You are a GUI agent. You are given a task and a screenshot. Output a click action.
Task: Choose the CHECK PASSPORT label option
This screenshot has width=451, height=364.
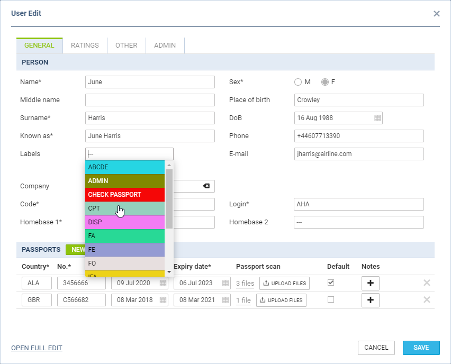(x=125, y=195)
